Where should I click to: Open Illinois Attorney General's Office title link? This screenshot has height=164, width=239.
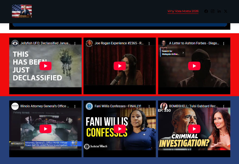[x=45, y=106]
